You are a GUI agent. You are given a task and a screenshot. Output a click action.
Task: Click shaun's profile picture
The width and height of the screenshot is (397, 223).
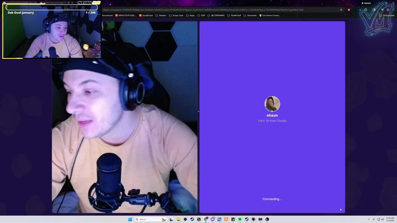[272, 104]
